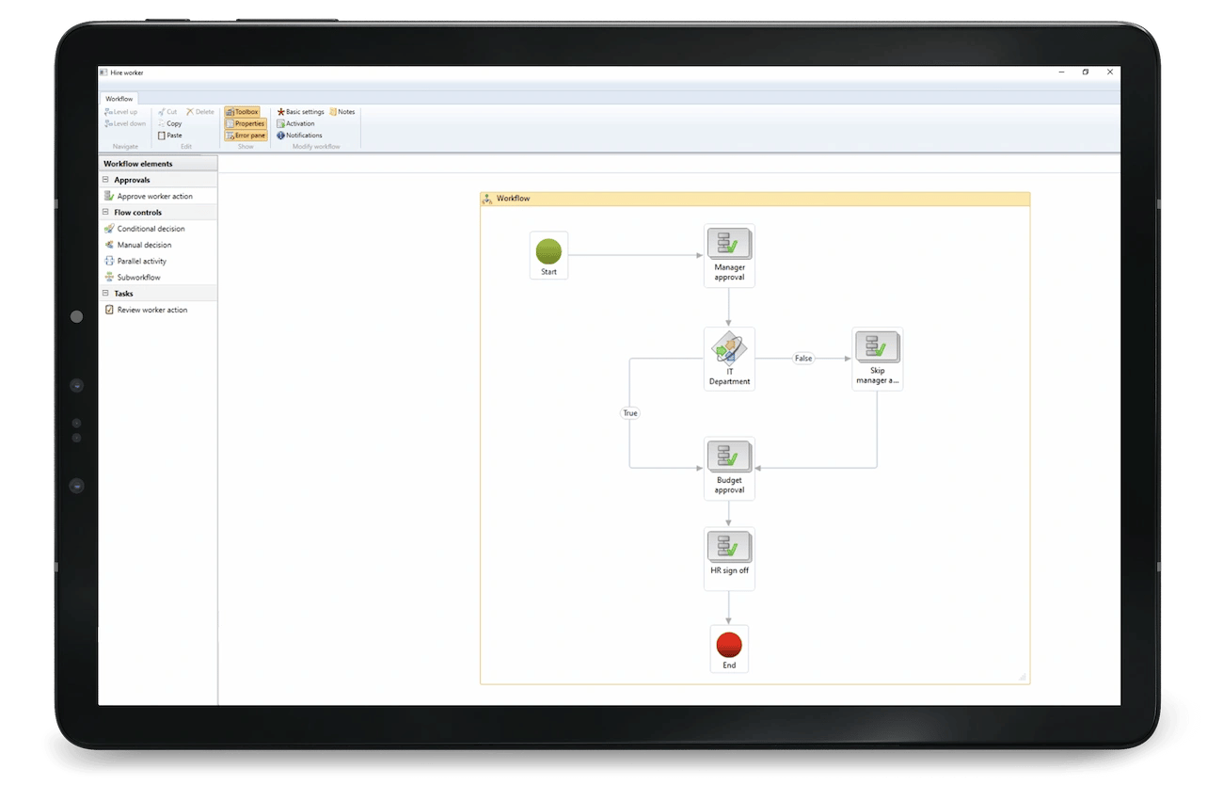Open Basic settings for the workflow
Image resolution: width=1223 pixels, height=801 pixels.
pos(300,112)
